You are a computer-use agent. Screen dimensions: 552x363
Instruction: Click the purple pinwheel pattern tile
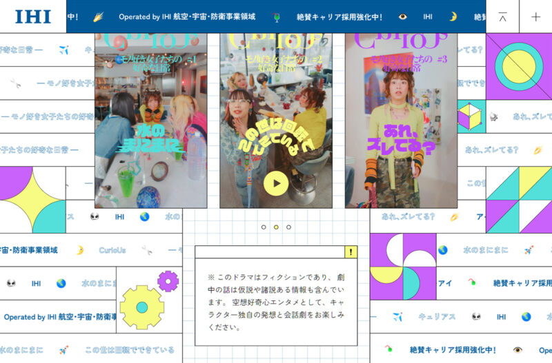pos(403,267)
